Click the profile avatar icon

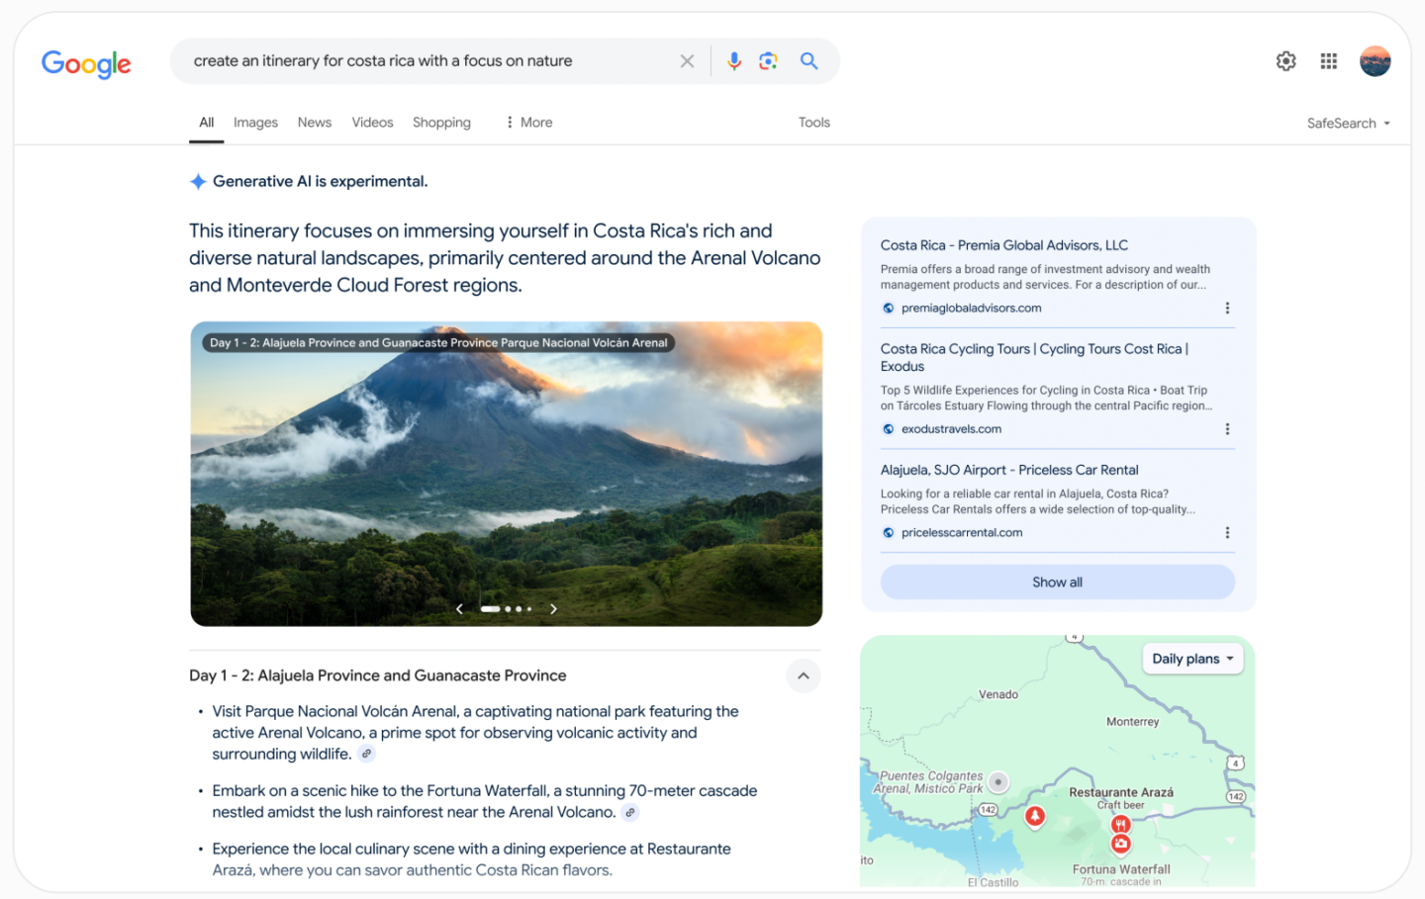[x=1376, y=60]
